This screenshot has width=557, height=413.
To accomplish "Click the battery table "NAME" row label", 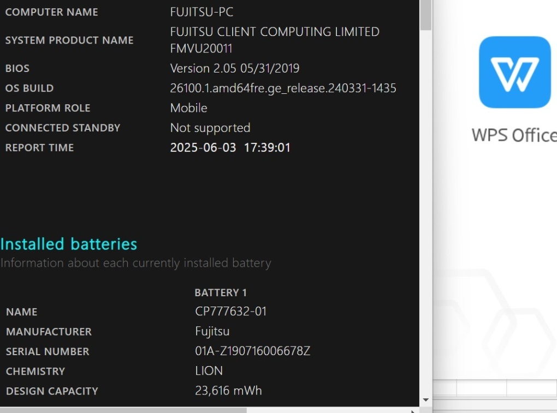I will coord(21,312).
